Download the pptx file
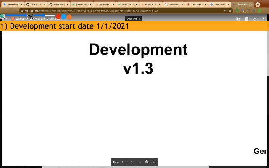The height and width of the screenshot is (168, 269). (255, 19)
